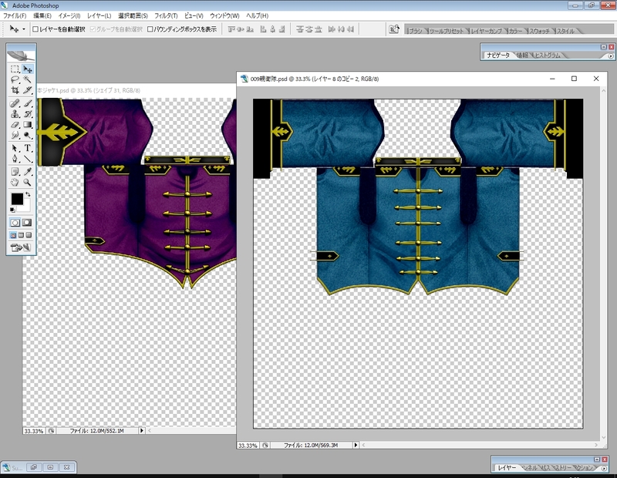Choose the Eyedropper tool
The width and height of the screenshot is (617, 478).
pos(28,170)
